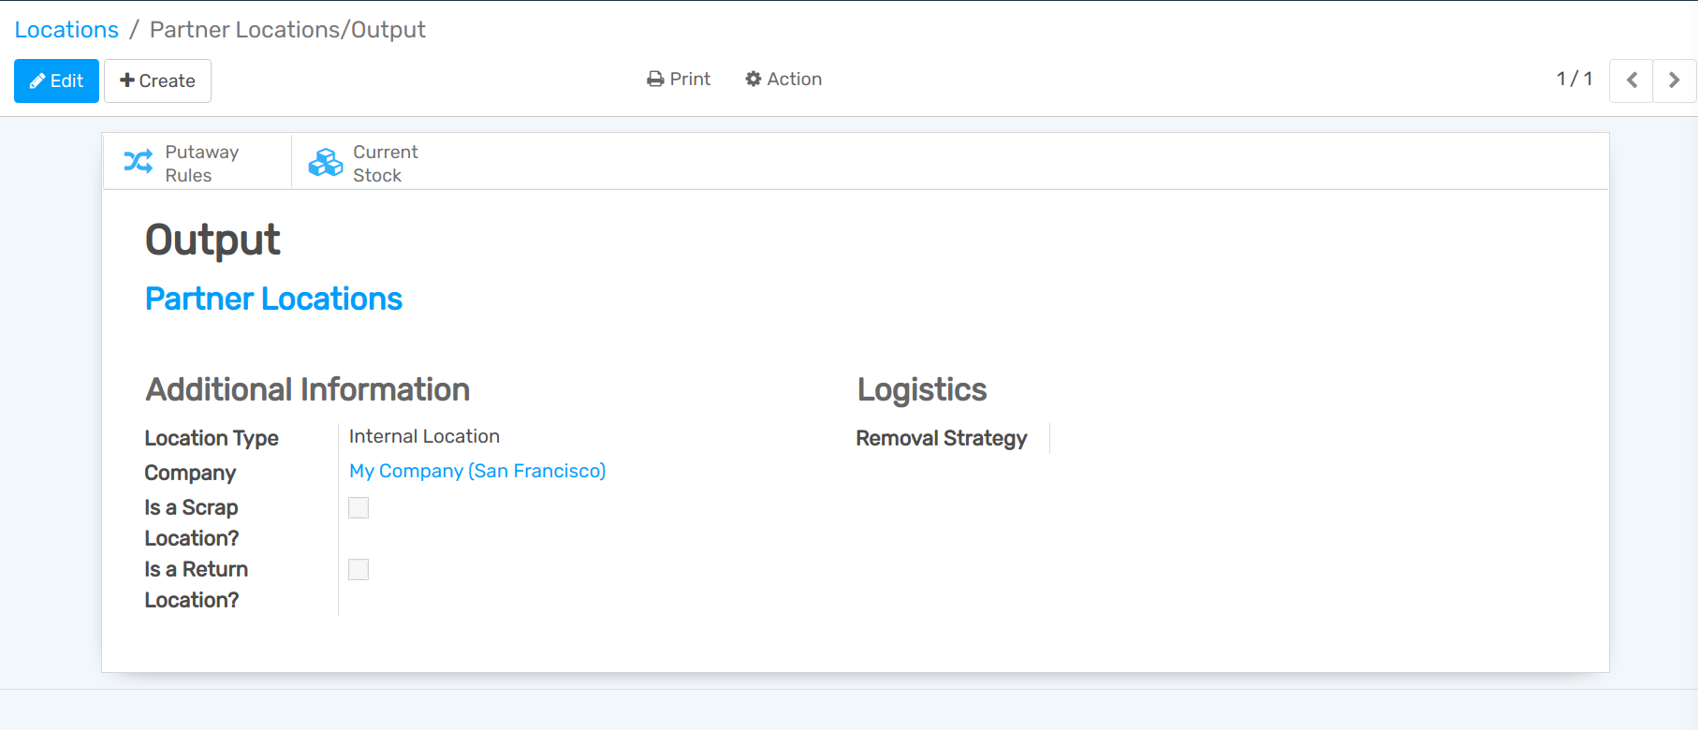Toggle the Is a Return Location checkbox
Viewport: 1698px width, 730px height.
(x=359, y=569)
